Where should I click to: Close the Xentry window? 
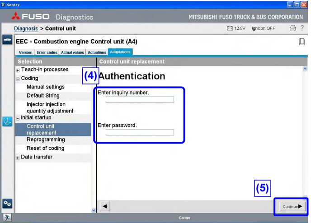304,5
